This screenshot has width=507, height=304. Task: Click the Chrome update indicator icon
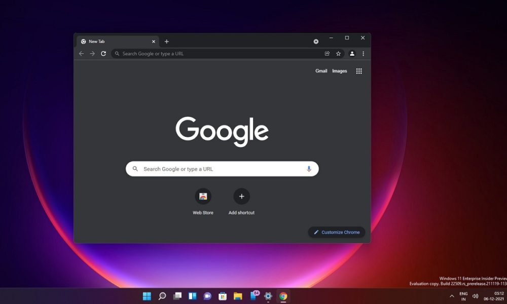coord(316,41)
